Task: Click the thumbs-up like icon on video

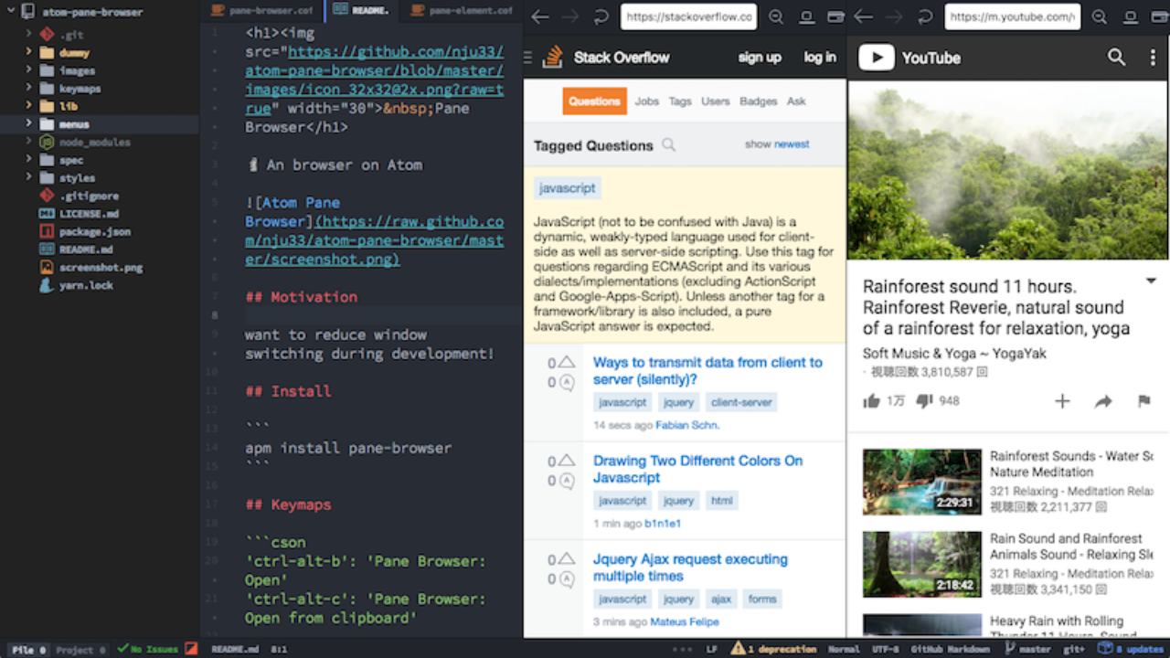Action: [871, 401]
